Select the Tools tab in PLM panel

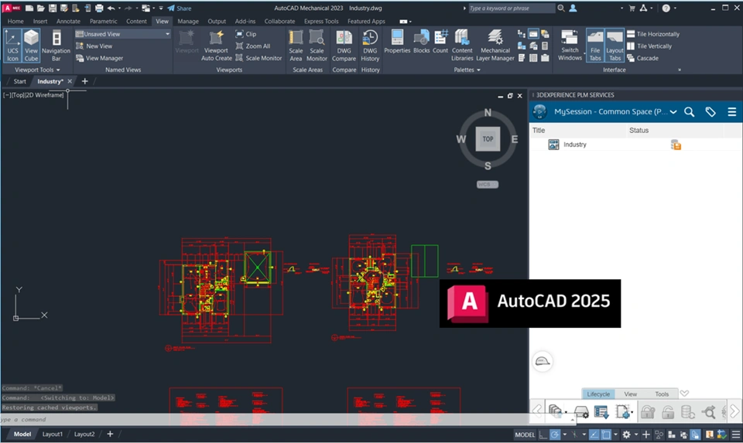tap(662, 394)
